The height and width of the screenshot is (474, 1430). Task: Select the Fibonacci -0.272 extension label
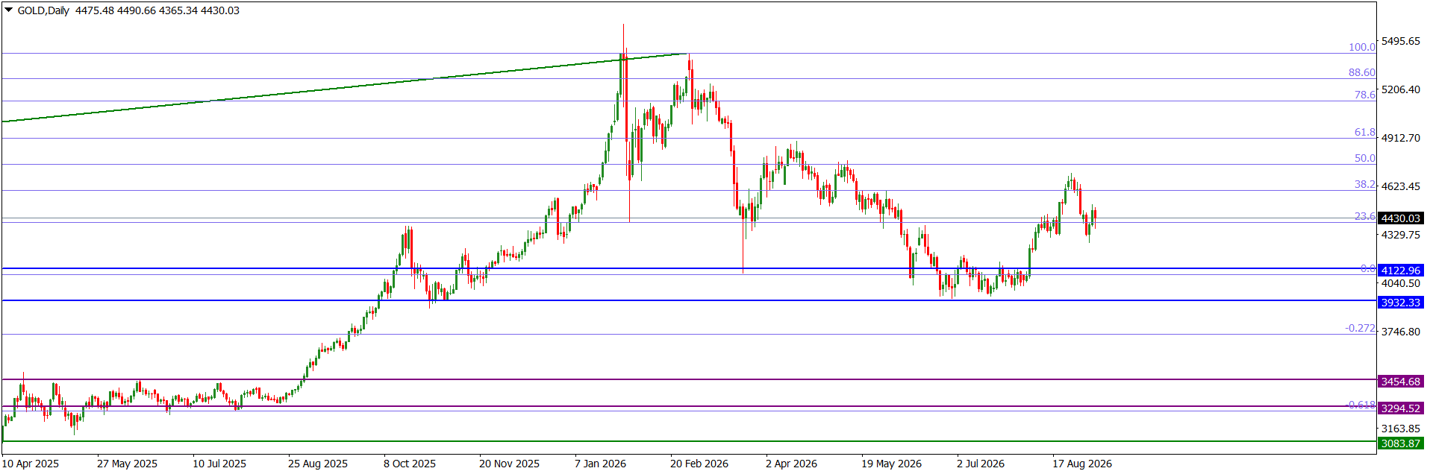coord(1360,328)
